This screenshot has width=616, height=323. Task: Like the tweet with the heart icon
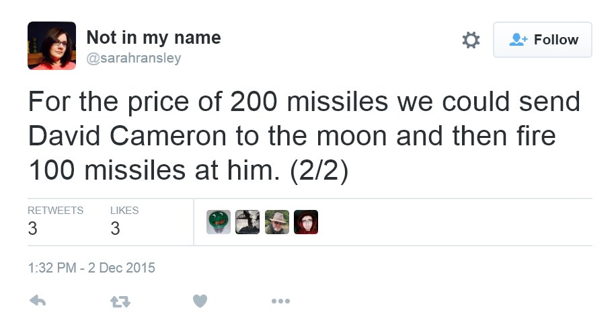click(200, 301)
